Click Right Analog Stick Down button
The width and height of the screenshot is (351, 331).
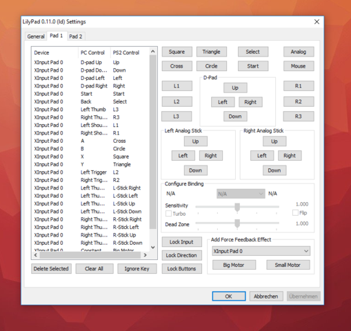tap(274, 170)
